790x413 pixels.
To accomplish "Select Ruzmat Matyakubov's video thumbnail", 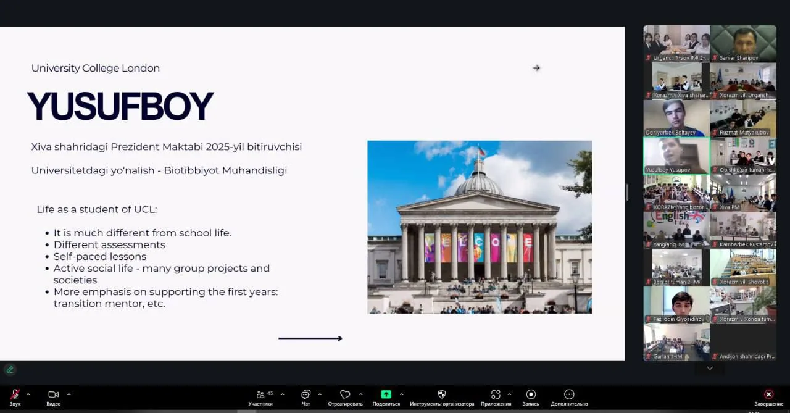I will click(x=743, y=118).
